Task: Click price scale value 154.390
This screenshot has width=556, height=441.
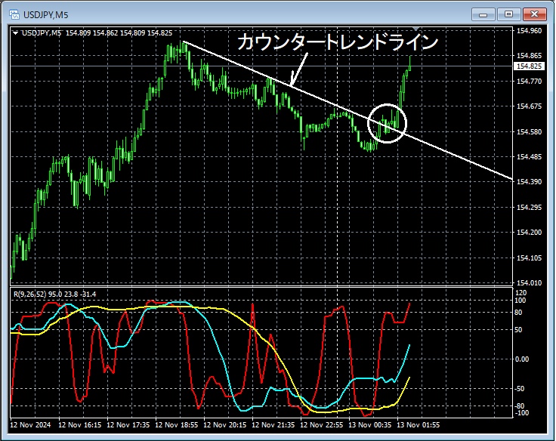Action: [529, 181]
